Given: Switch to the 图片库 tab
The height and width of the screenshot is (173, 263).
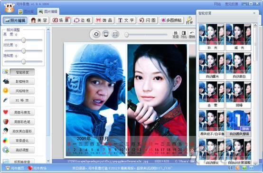Looking at the screenshot, I should pyautogui.click(x=26, y=11).
